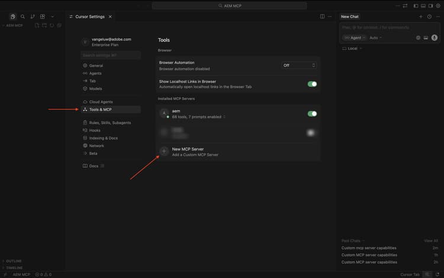Click the circular context icon in chat input
Viewport: 444px width, 278px height.
(418, 38)
